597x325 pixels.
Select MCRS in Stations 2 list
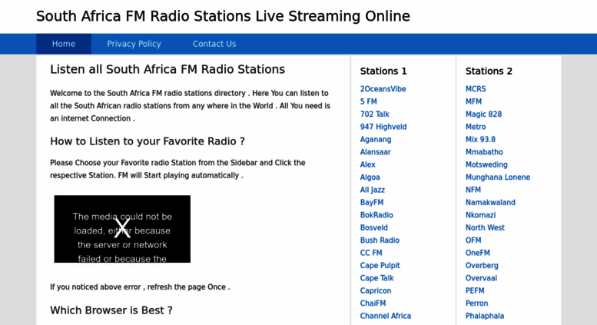point(476,89)
